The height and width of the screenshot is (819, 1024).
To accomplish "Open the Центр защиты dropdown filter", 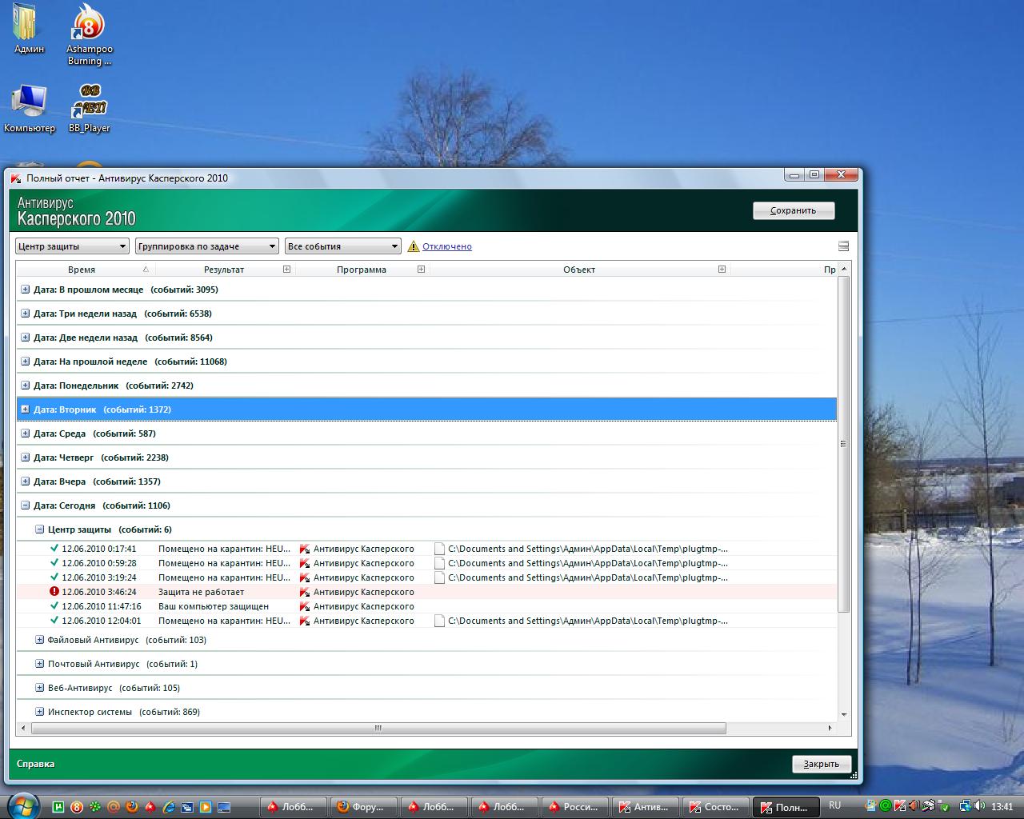I will (x=72, y=246).
